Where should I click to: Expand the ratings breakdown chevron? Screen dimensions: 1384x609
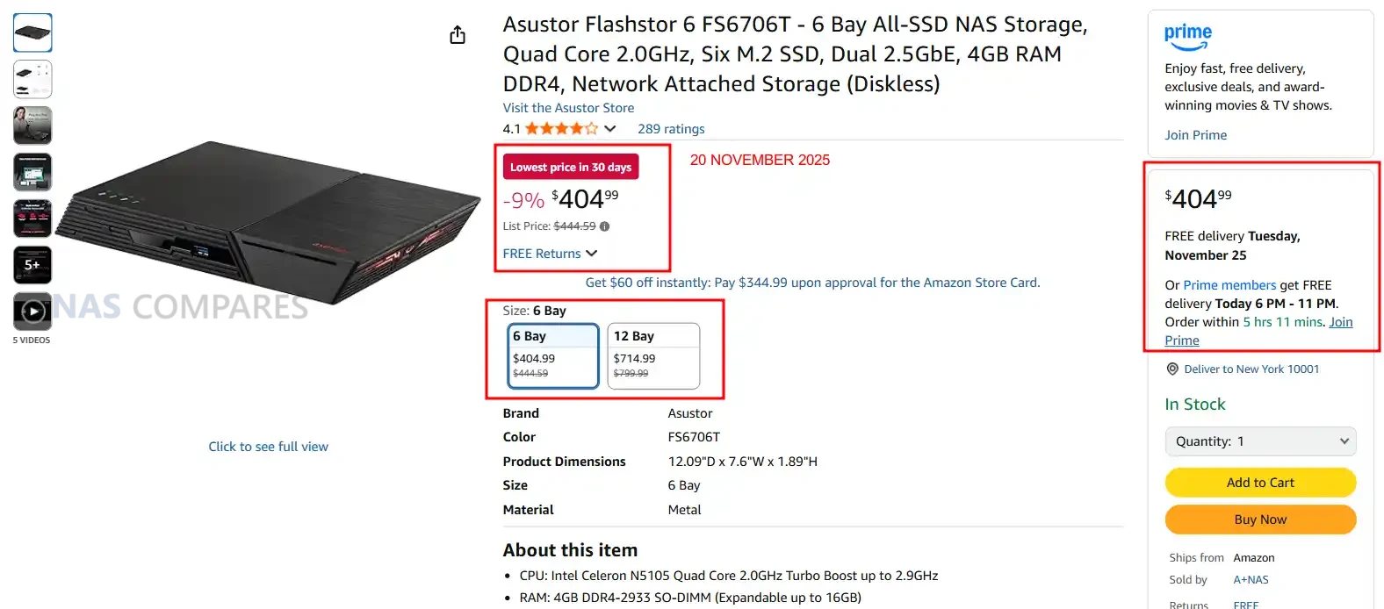point(610,129)
